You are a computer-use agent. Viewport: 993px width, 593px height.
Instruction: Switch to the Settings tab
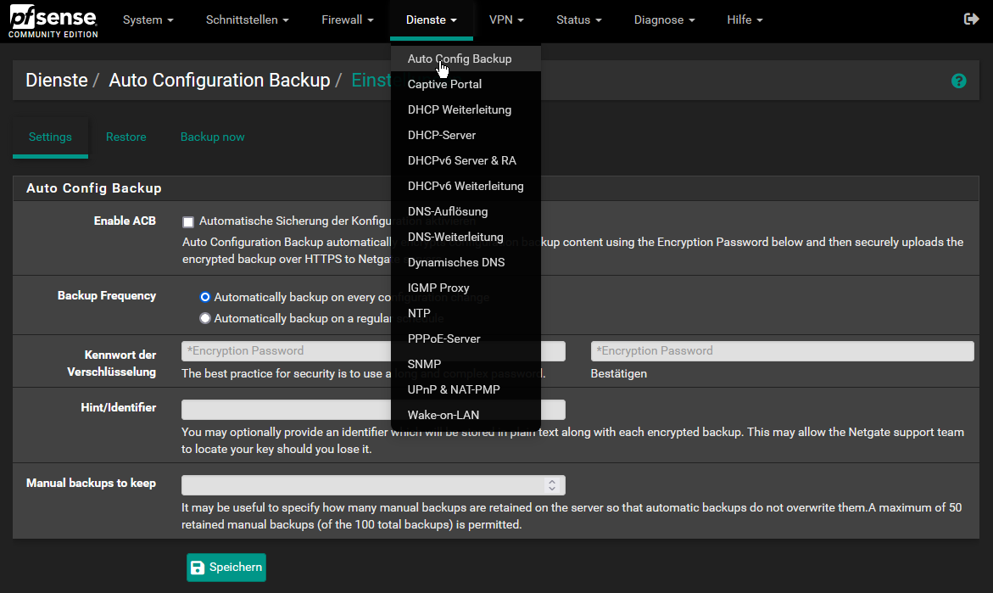(x=50, y=137)
